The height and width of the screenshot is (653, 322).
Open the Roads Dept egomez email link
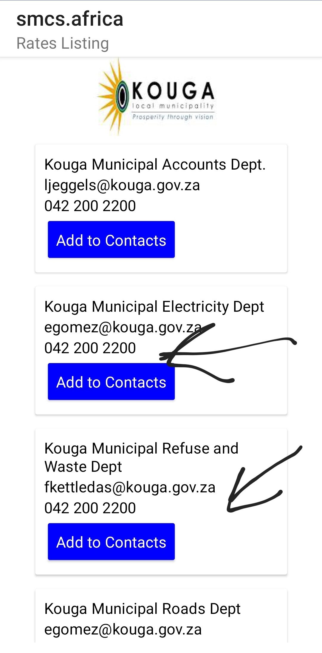pyautogui.click(x=123, y=630)
